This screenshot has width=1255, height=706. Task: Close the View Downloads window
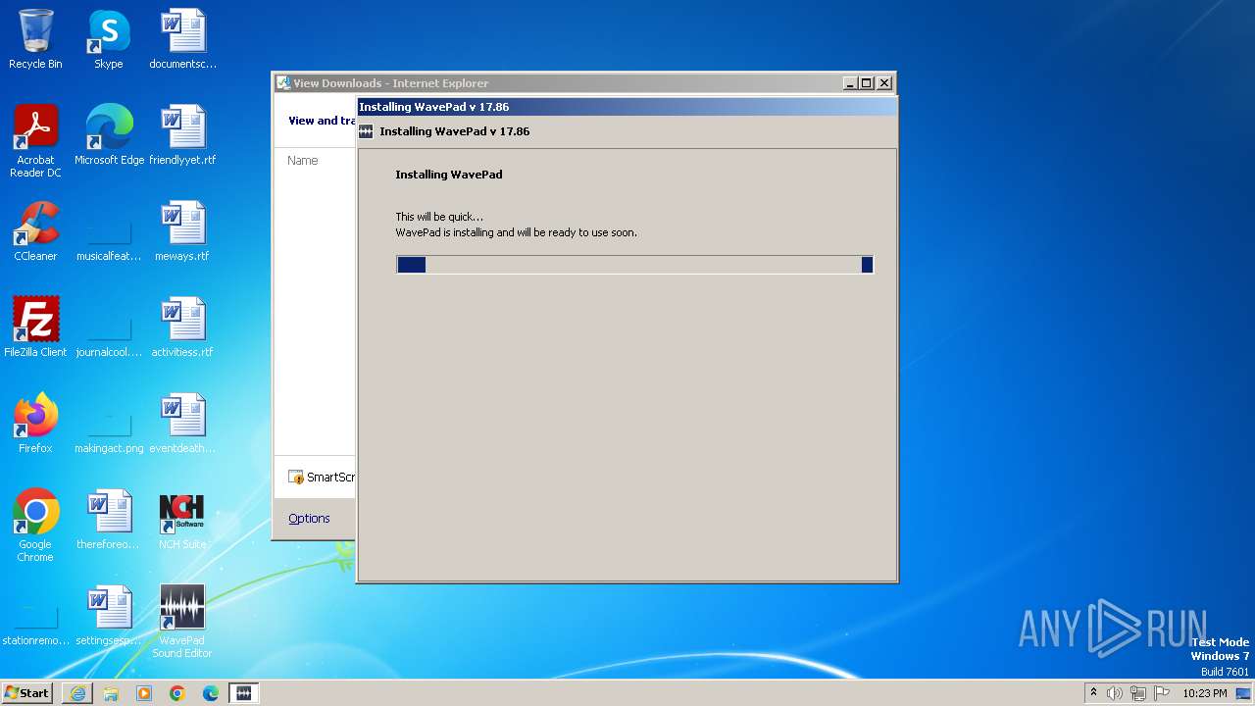point(884,83)
